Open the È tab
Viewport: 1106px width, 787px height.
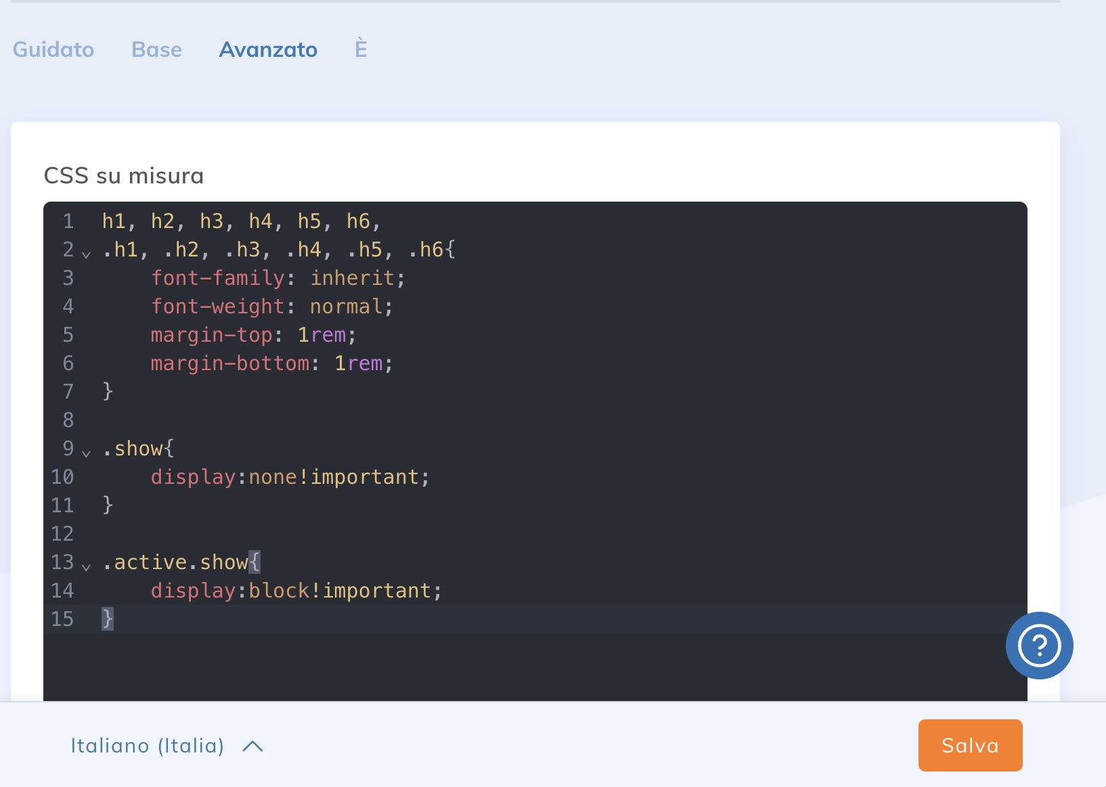click(361, 49)
